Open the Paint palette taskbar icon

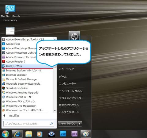coord(85,134)
